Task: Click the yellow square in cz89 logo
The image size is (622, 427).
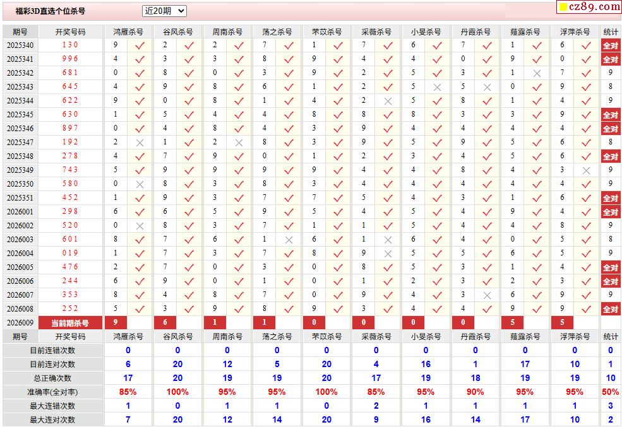Action: [562, 8]
